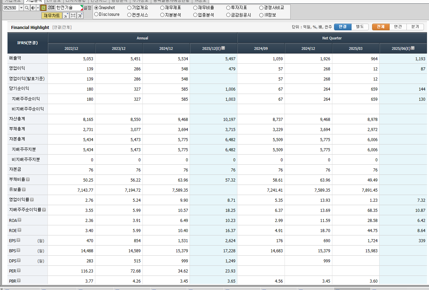The height and width of the screenshot is (290, 429).
Task: Select the 금감원공시 radio option
Action: (x=228, y=15)
